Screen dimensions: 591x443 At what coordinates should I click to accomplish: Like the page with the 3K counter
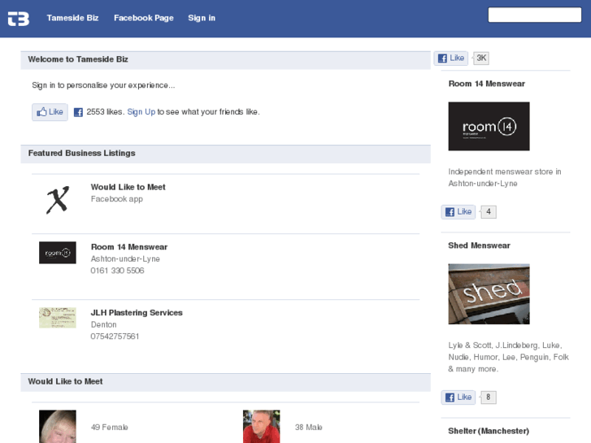(x=451, y=58)
